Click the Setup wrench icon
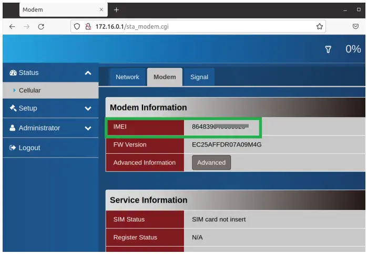This screenshot has width=367, height=254. point(13,108)
